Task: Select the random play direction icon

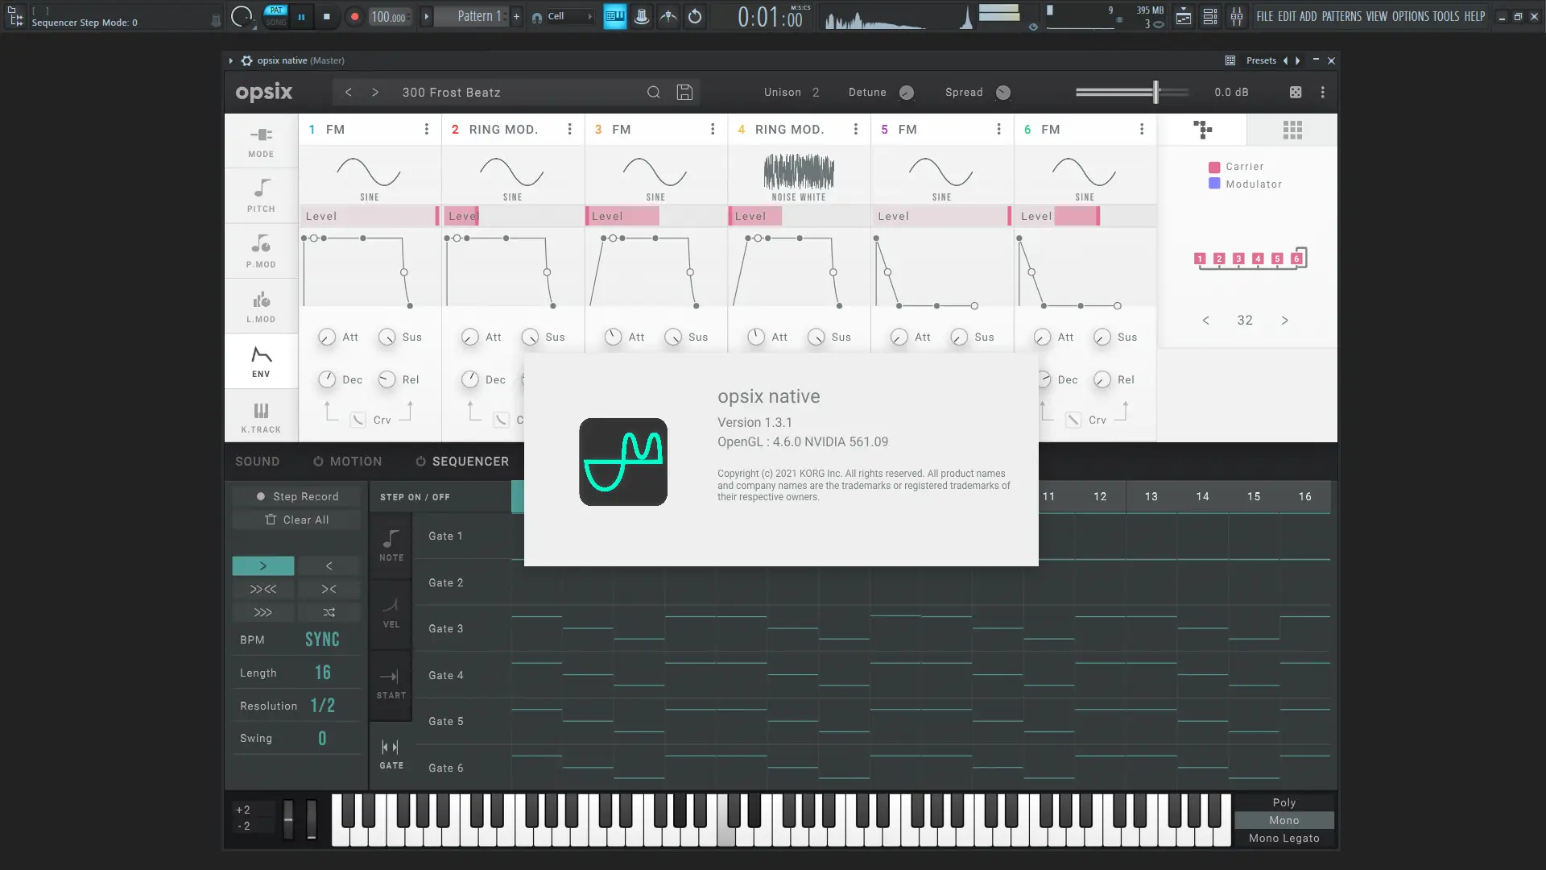Action: pyautogui.click(x=329, y=612)
